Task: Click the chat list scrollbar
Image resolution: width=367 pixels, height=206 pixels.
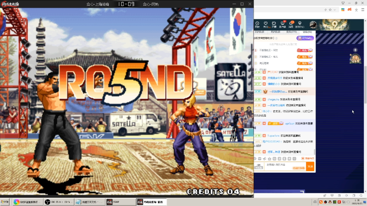Action: point(314,152)
